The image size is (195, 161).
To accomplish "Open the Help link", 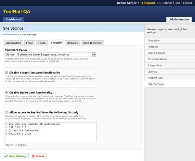I will (x=178, y=3).
